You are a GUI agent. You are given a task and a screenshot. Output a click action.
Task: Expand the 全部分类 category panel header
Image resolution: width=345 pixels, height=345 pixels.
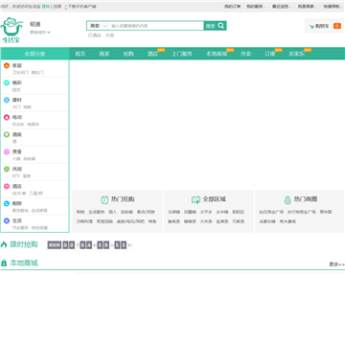[34, 54]
